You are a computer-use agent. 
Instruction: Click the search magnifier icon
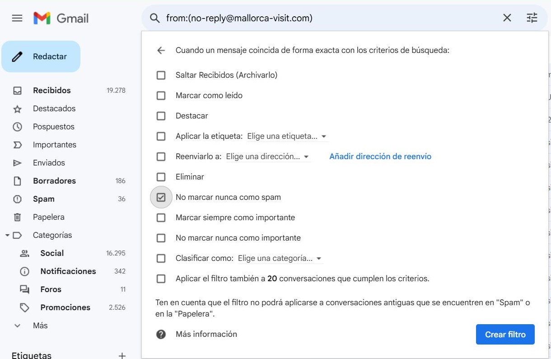(x=155, y=18)
